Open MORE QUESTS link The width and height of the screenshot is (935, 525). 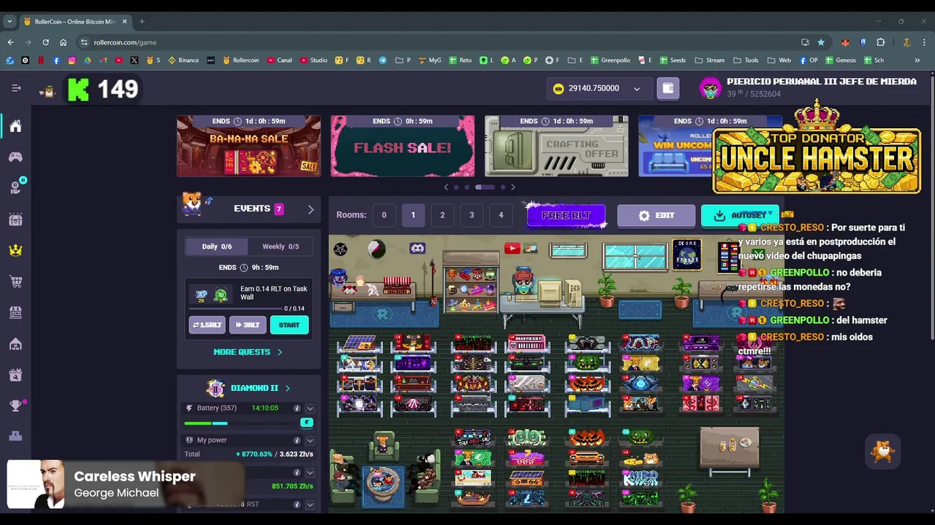coord(248,352)
